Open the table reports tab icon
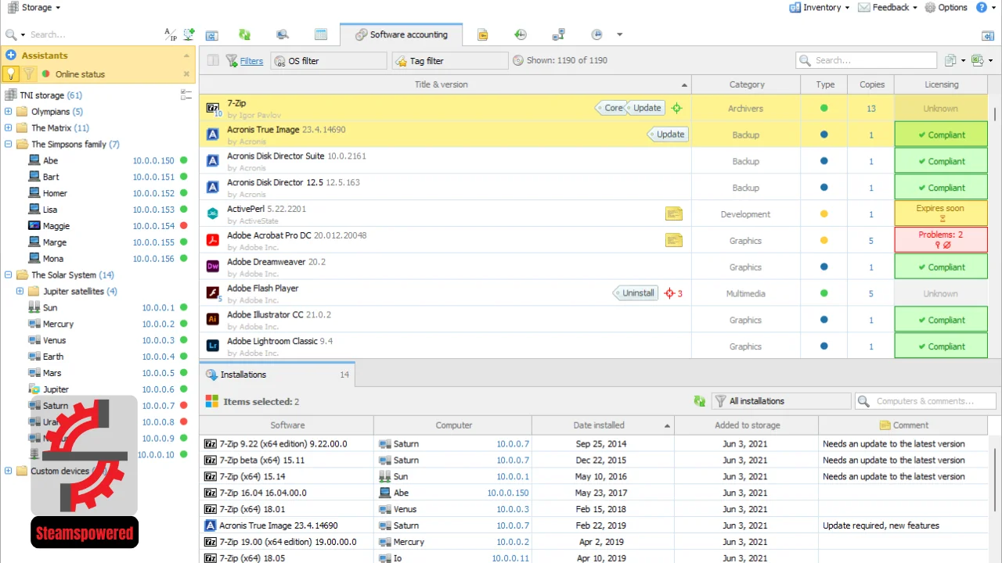Viewport: 1002px width, 563px height. click(321, 35)
